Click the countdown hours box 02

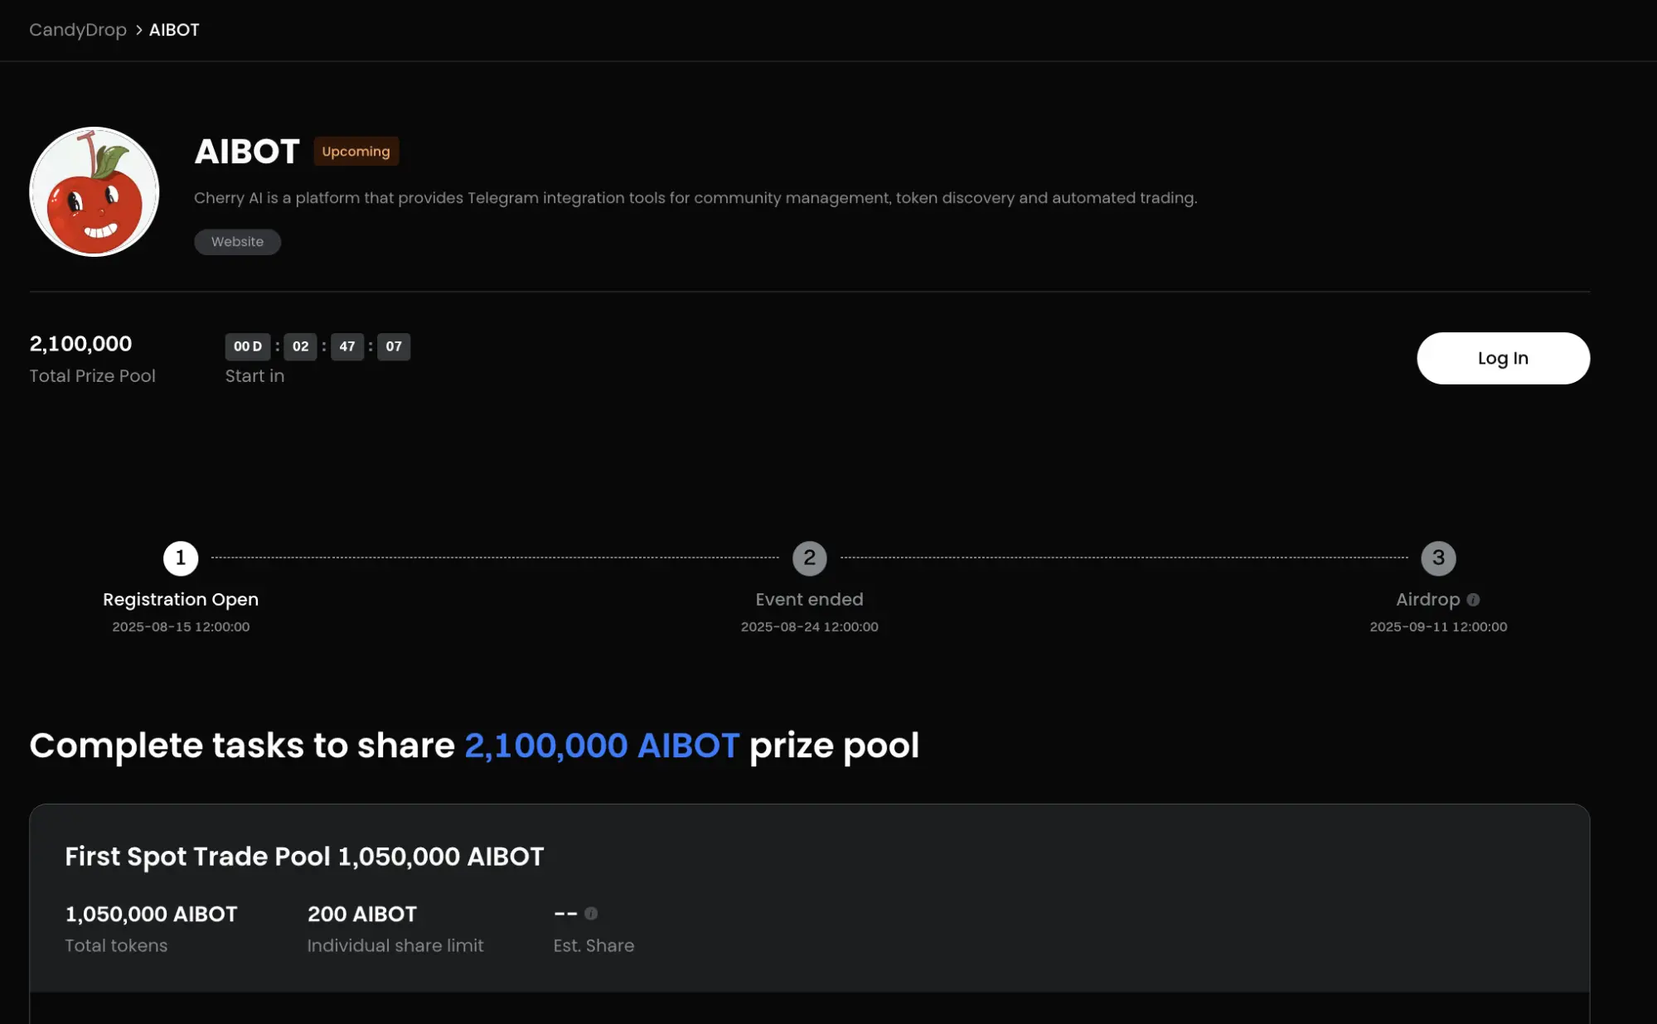[x=300, y=346]
